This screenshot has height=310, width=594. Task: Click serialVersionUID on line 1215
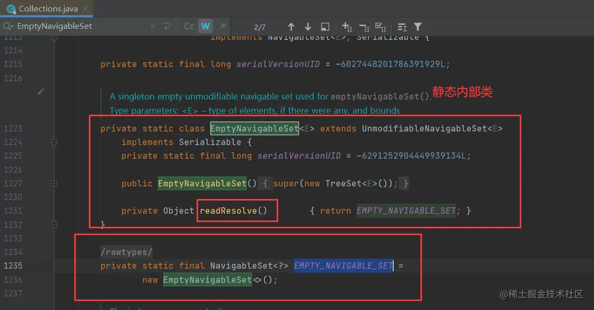pyautogui.click(x=278, y=64)
